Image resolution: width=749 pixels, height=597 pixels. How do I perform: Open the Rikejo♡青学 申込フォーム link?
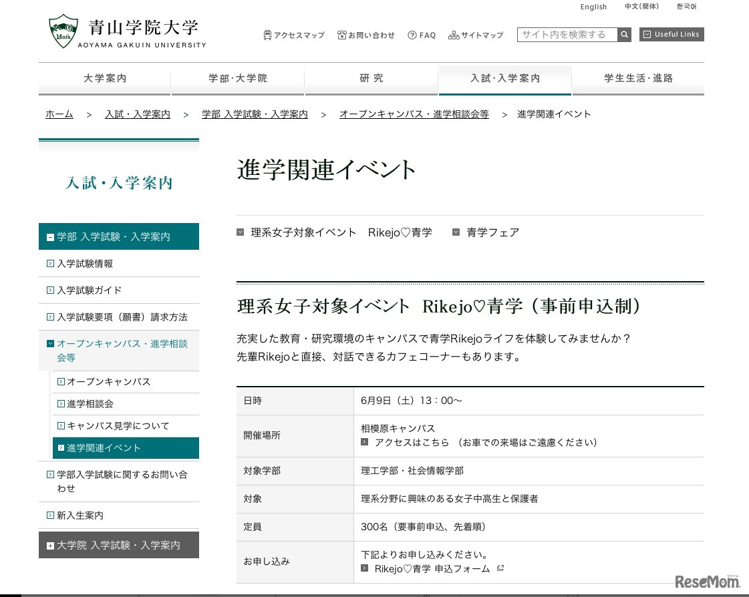[x=432, y=569]
